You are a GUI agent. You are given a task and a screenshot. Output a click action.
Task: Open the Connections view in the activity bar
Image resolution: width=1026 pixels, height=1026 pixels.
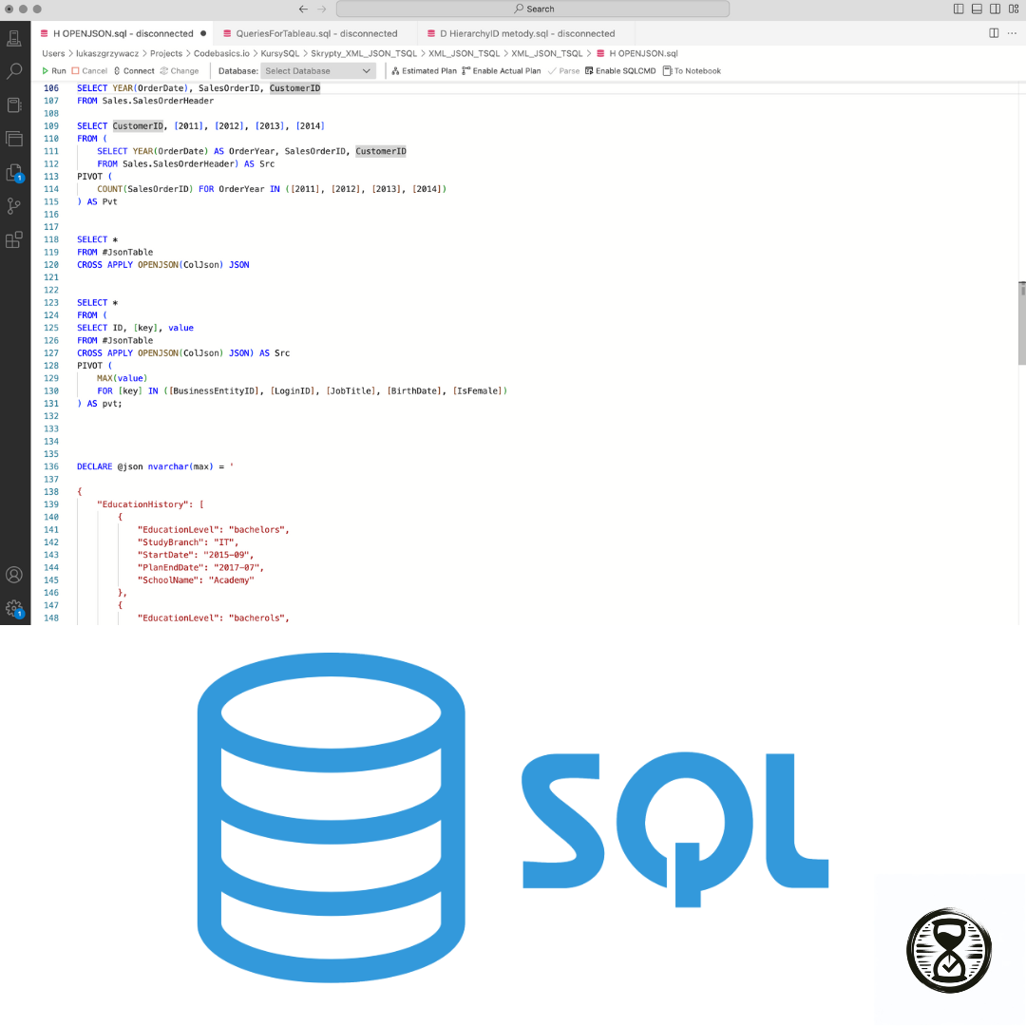(x=14, y=38)
